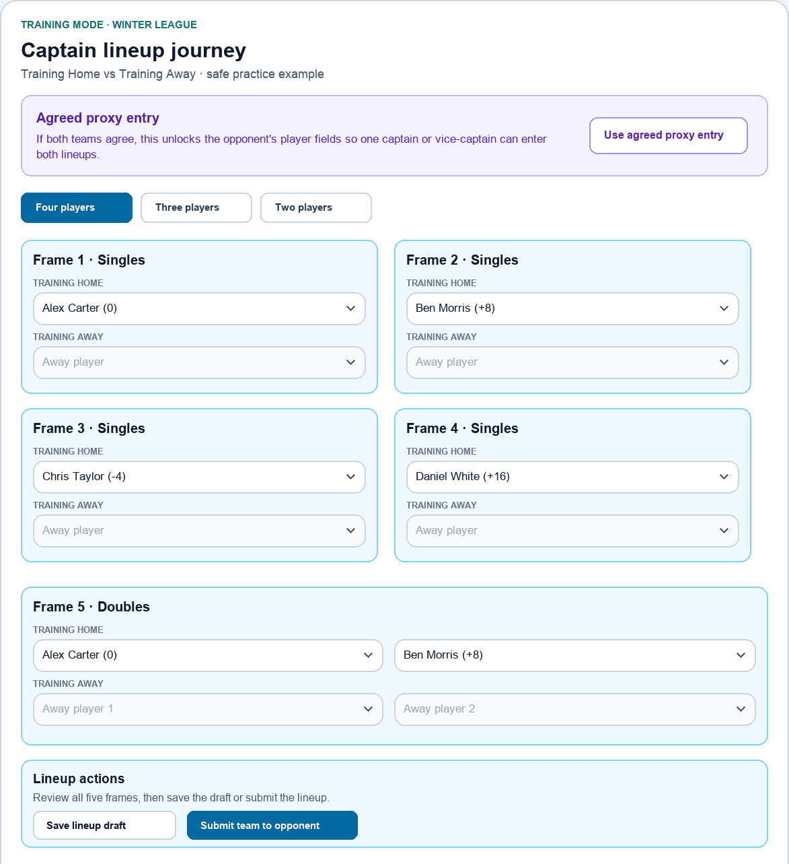Click chevron arrow of Frame 4 away dropdown

pyautogui.click(x=724, y=531)
